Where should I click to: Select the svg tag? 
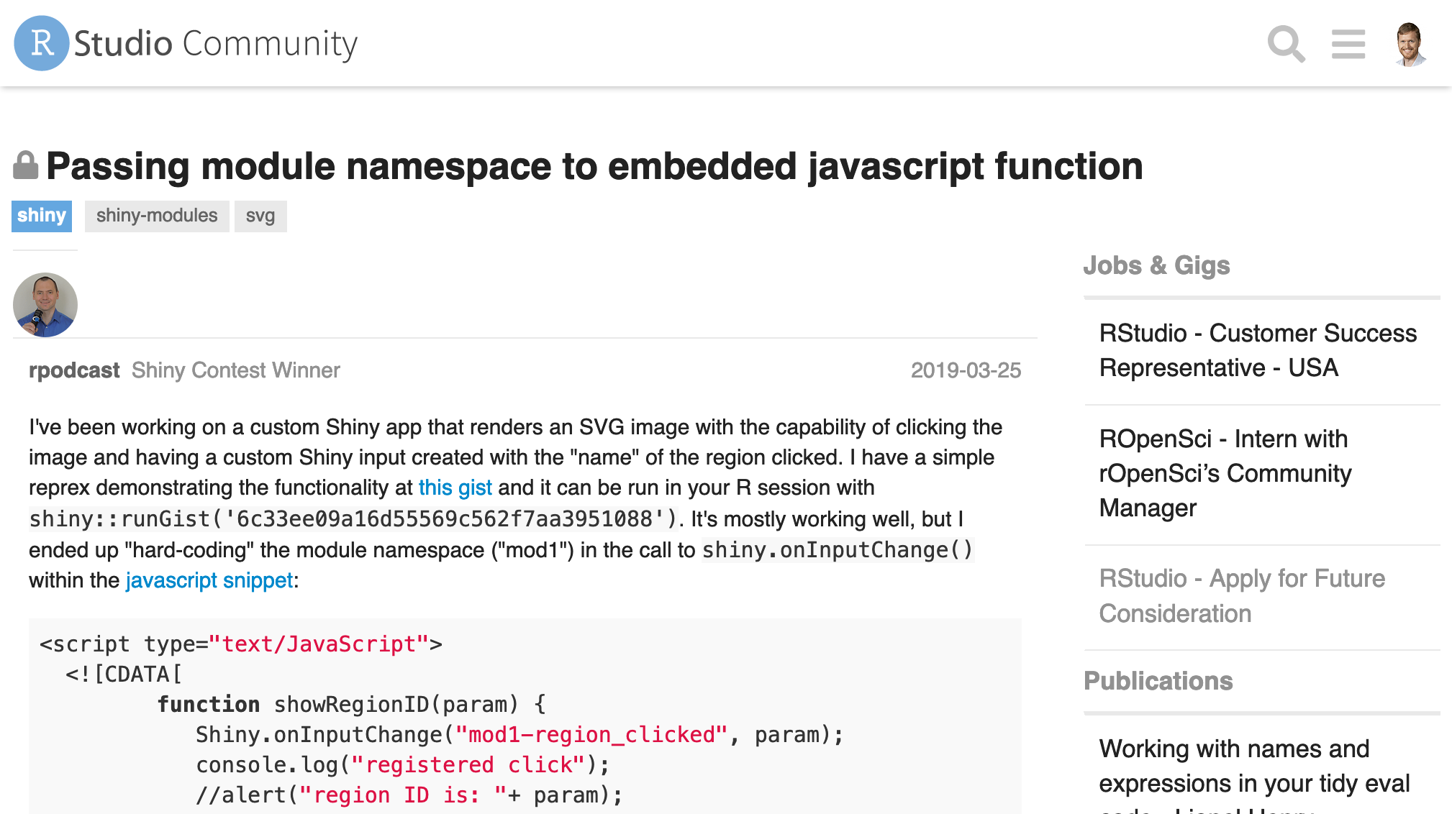point(260,216)
